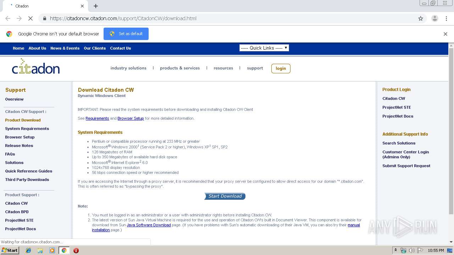Open Internet Explorer from taskbar
Screen dimensions: 454x255
coord(28,250)
